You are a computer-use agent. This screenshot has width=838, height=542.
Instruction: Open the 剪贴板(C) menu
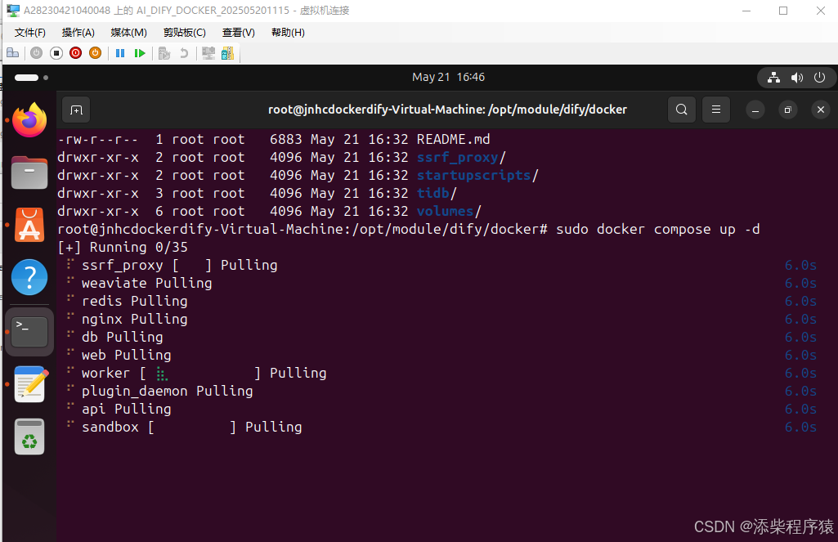tap(185, 33)
